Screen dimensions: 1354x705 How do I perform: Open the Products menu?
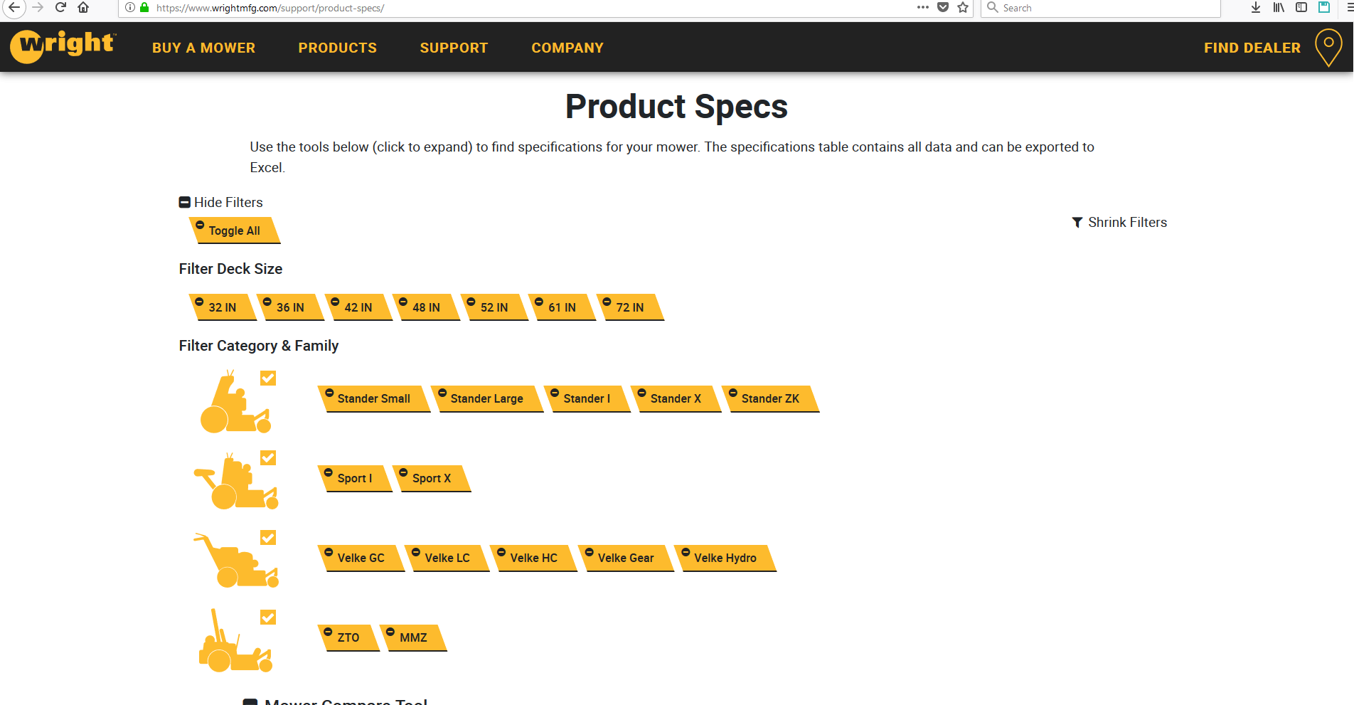tap(338, 48)
